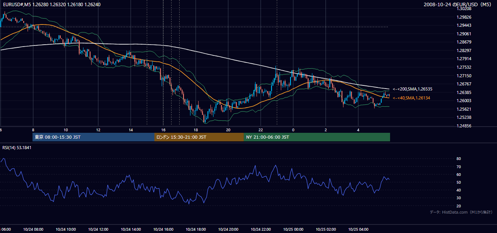
Task: Click the '2008-10-24 のEUR/USD (M5)' chart title
Action: click(458, 5)
